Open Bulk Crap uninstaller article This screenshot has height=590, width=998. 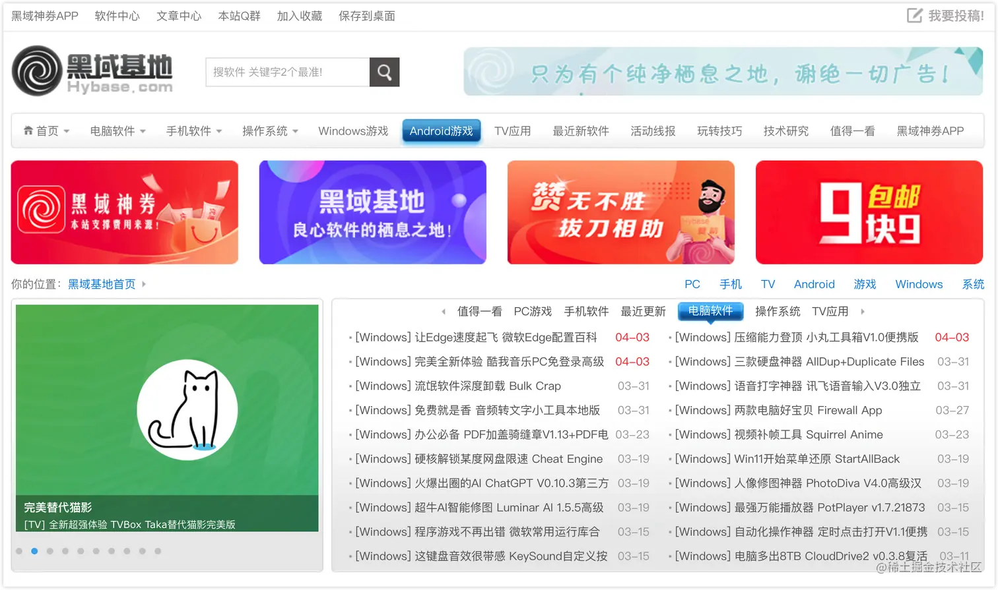coord(458,386)
